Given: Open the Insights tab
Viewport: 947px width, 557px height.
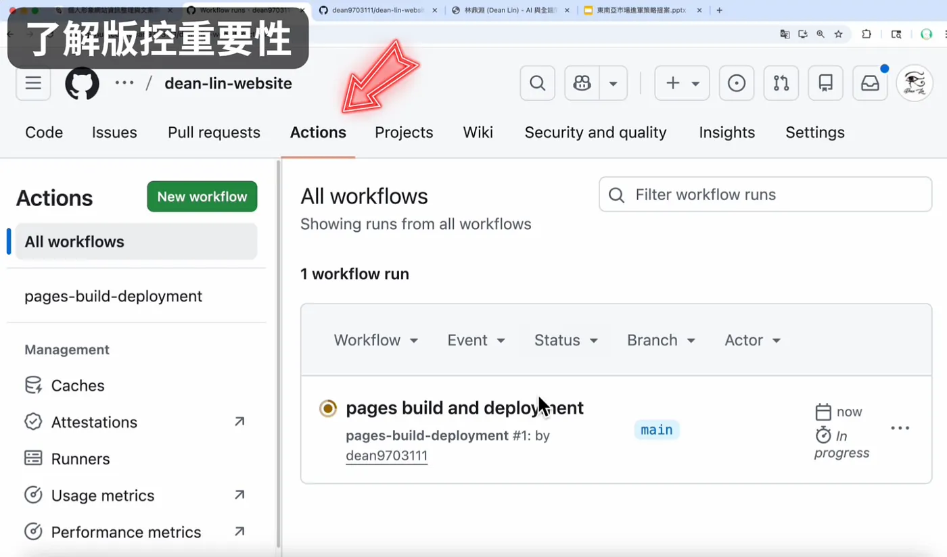Looking at the screenshot, I should (x=726, y=132).
